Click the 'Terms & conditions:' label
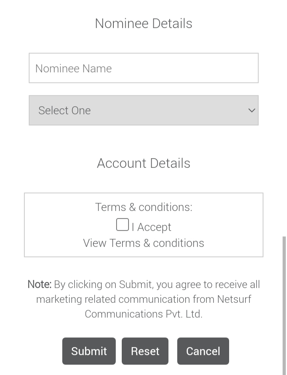The height and width of the screenshot is (375, 287). pyautogui.click(x=143, y=207)
